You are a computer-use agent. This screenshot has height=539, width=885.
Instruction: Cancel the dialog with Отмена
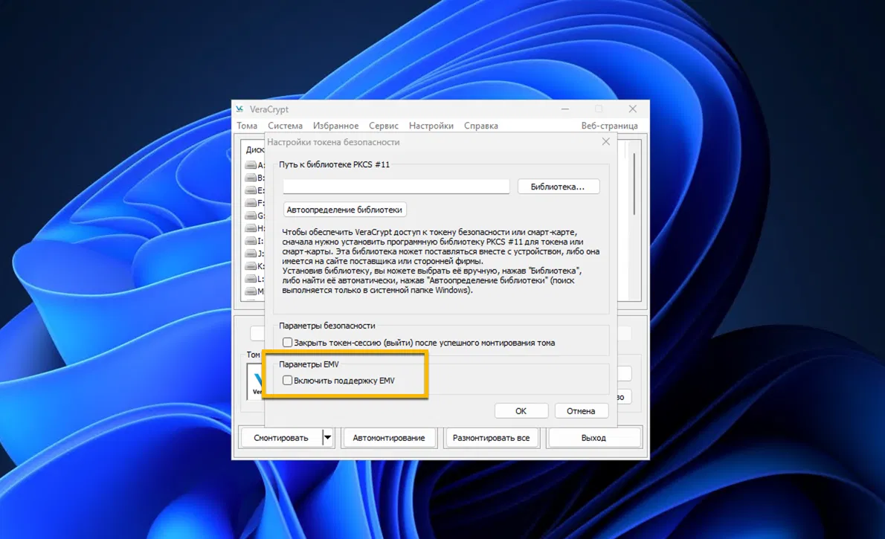[x=581, y=411]
